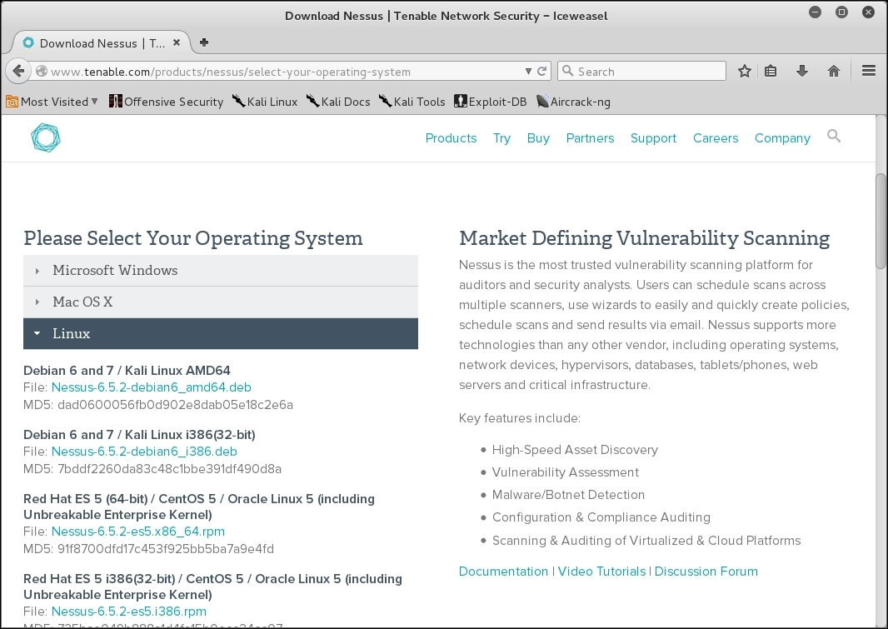The height and width of the screenshot is (629, 888).
Task: Open the Video Tutorials link
Action: pos(601,572)
